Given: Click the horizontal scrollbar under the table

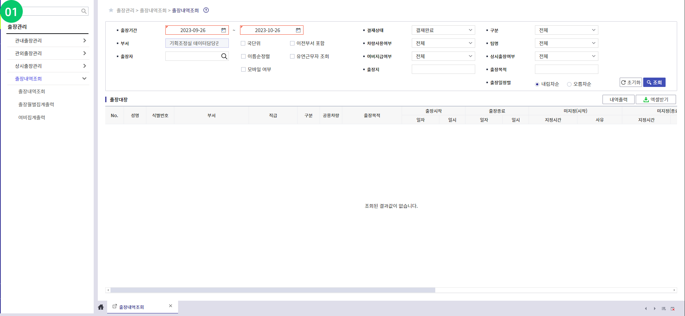Looking at the screenshot, I should (x=273, y=290).
